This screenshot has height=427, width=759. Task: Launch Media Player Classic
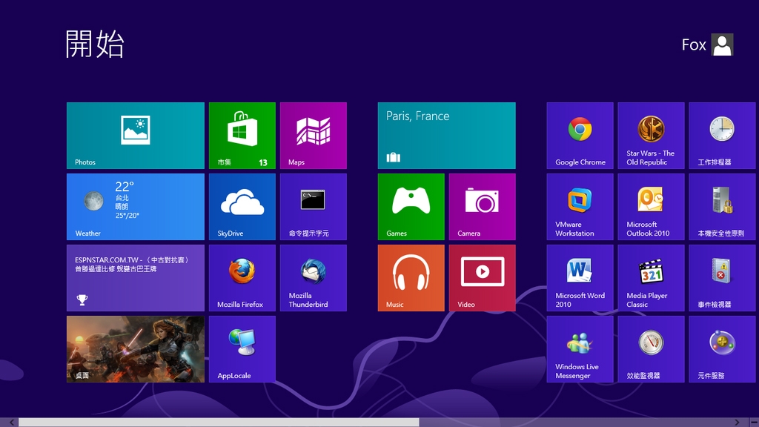tap(651, 278)
